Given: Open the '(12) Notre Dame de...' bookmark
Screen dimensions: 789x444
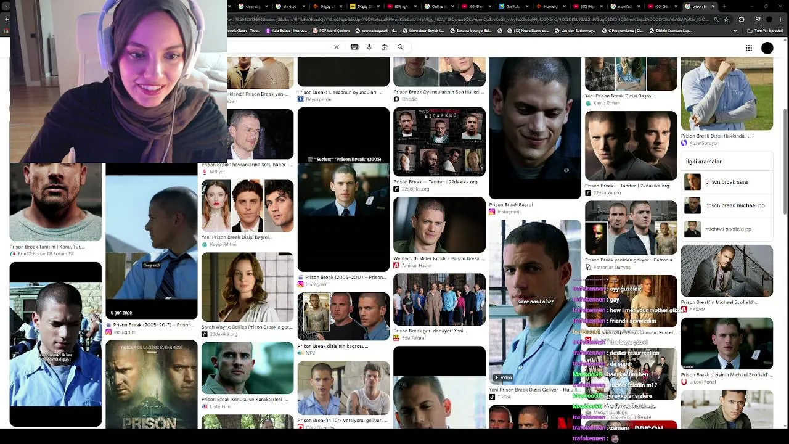Looking at the screenshot, I should pyautogui.click(x=527, y=30).
